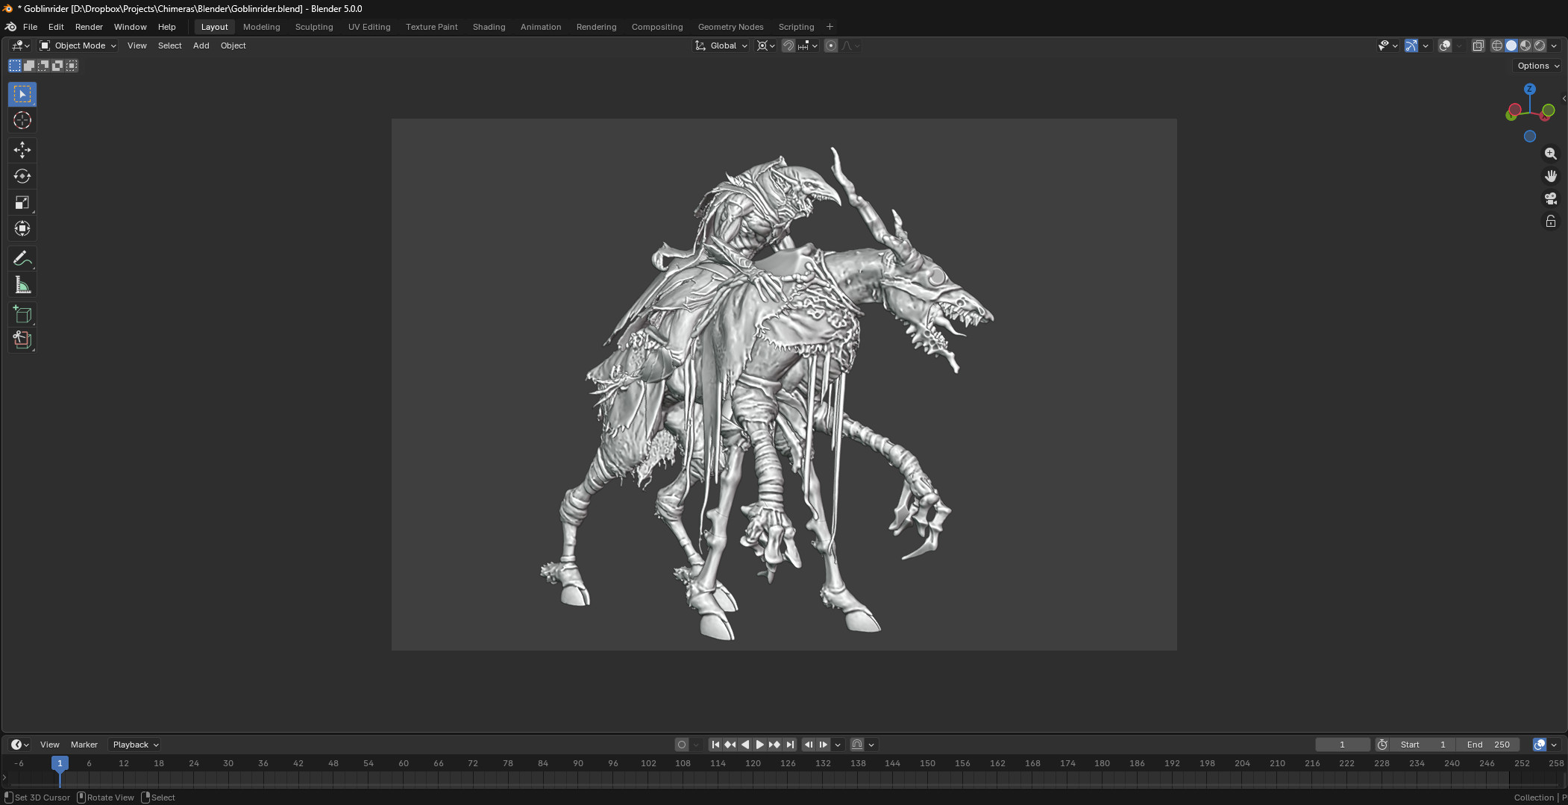Open the timeline Marker menu
This screenshot has width=1568, height=805.
(x=84, y=745)
